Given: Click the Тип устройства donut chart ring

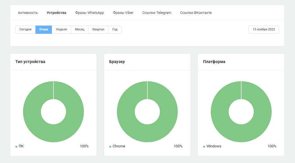Looking at the screenshot, I should click(32, 112).
